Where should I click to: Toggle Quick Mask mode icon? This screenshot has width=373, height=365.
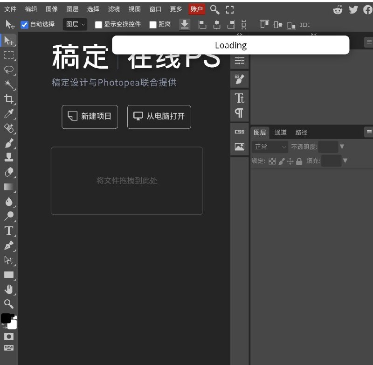pyautogui.click(x=9, y=337)
